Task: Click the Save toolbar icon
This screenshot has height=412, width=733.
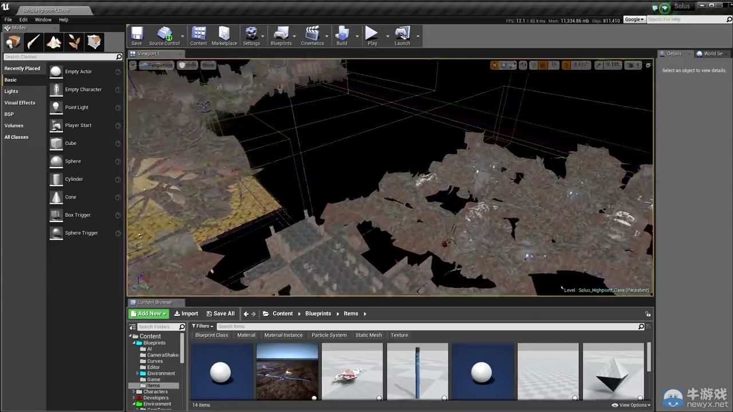Action: coord(136,36)
